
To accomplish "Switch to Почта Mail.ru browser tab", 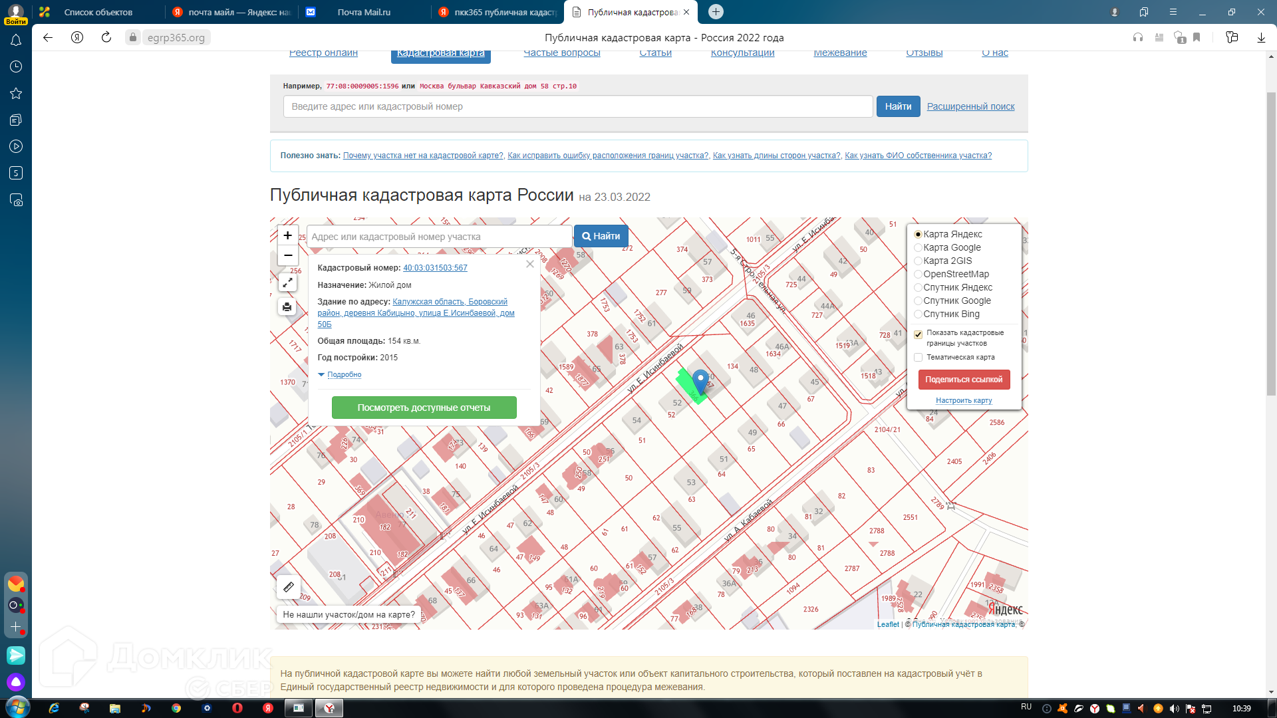I will pos(363,12).
